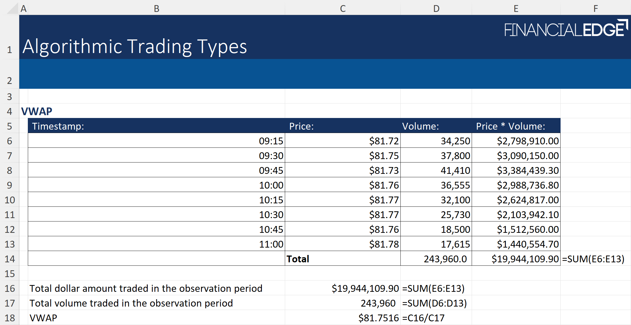This screenshot has height=325, width=631.
Task: Click the Total label cell in row 14
Action: (298, 259)
